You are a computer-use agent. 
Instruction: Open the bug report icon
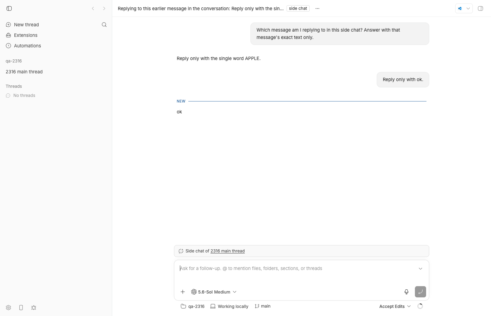(34, 308)
